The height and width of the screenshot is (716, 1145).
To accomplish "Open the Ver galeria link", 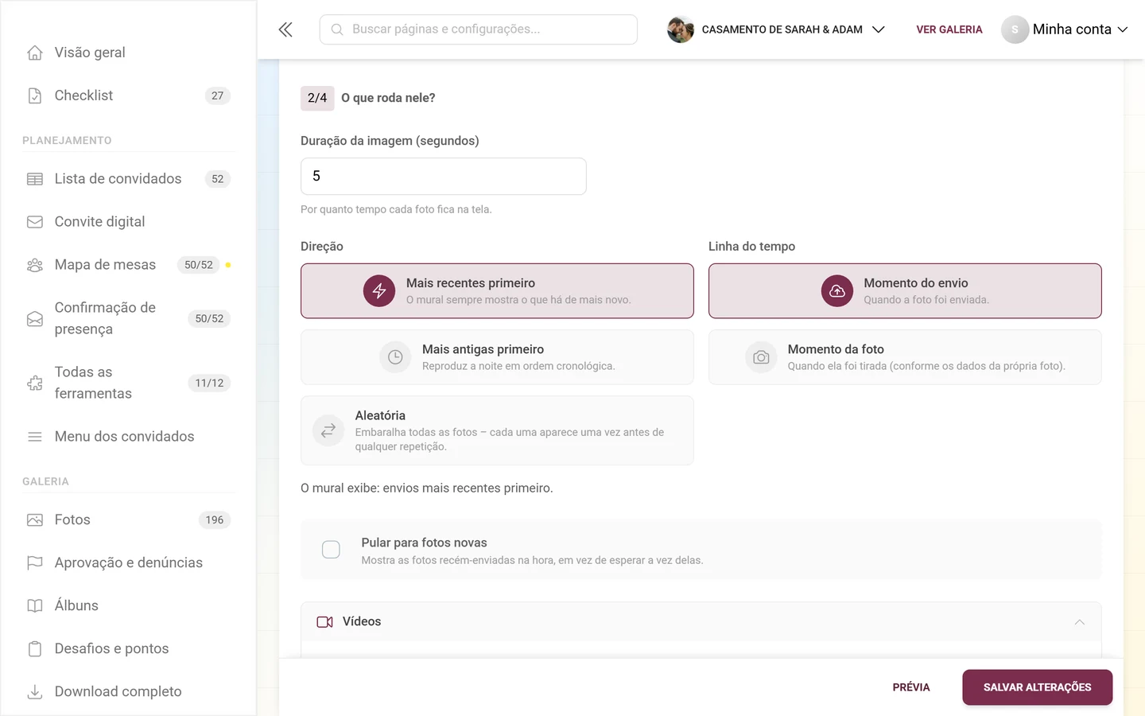I will (x=949, y=29).
